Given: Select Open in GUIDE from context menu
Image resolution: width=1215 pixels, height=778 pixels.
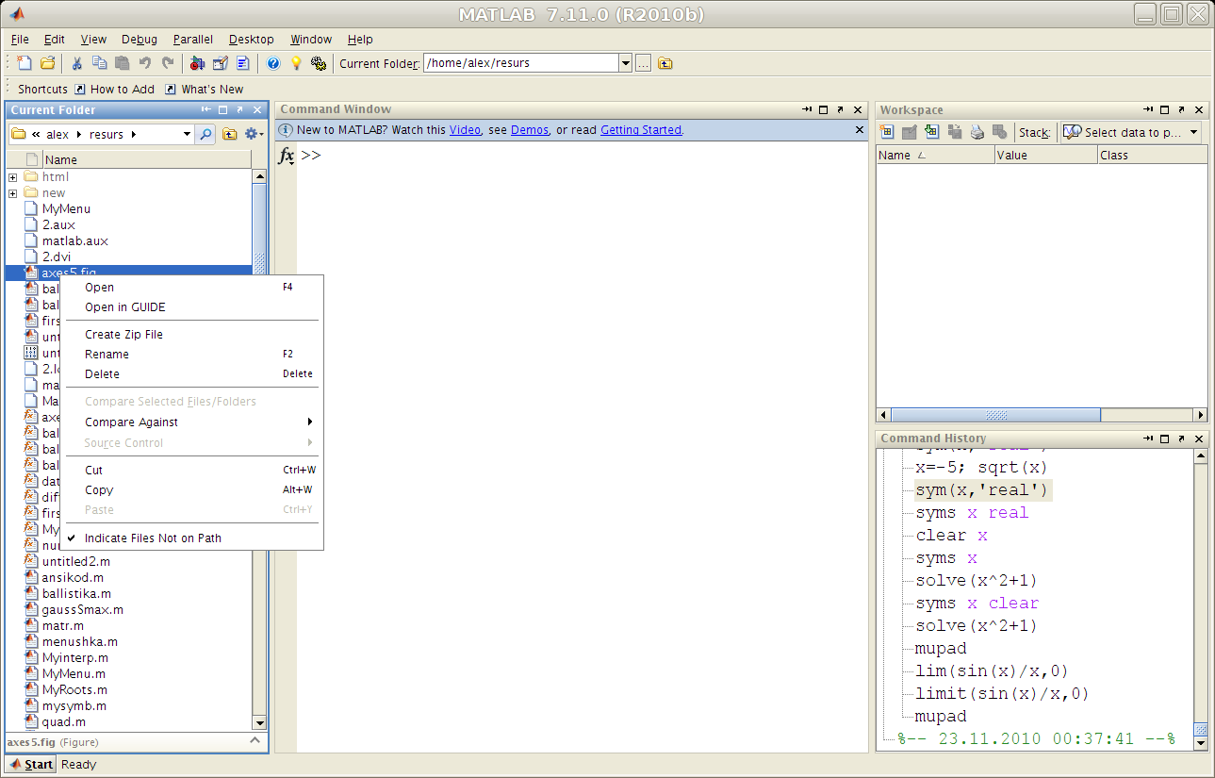Looking at the screenshot, I should pyautogui.click(x=192, y=306).
